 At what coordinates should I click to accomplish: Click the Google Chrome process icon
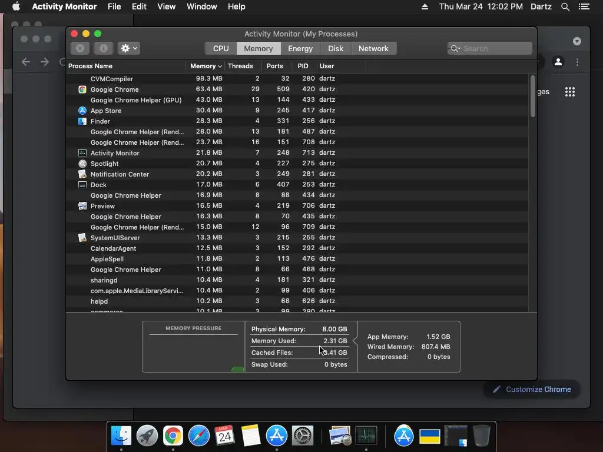click(82, 89)
